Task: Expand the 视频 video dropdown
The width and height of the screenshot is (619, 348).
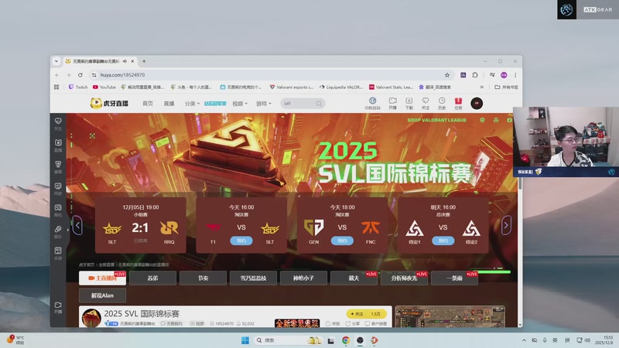Action: 240,104
